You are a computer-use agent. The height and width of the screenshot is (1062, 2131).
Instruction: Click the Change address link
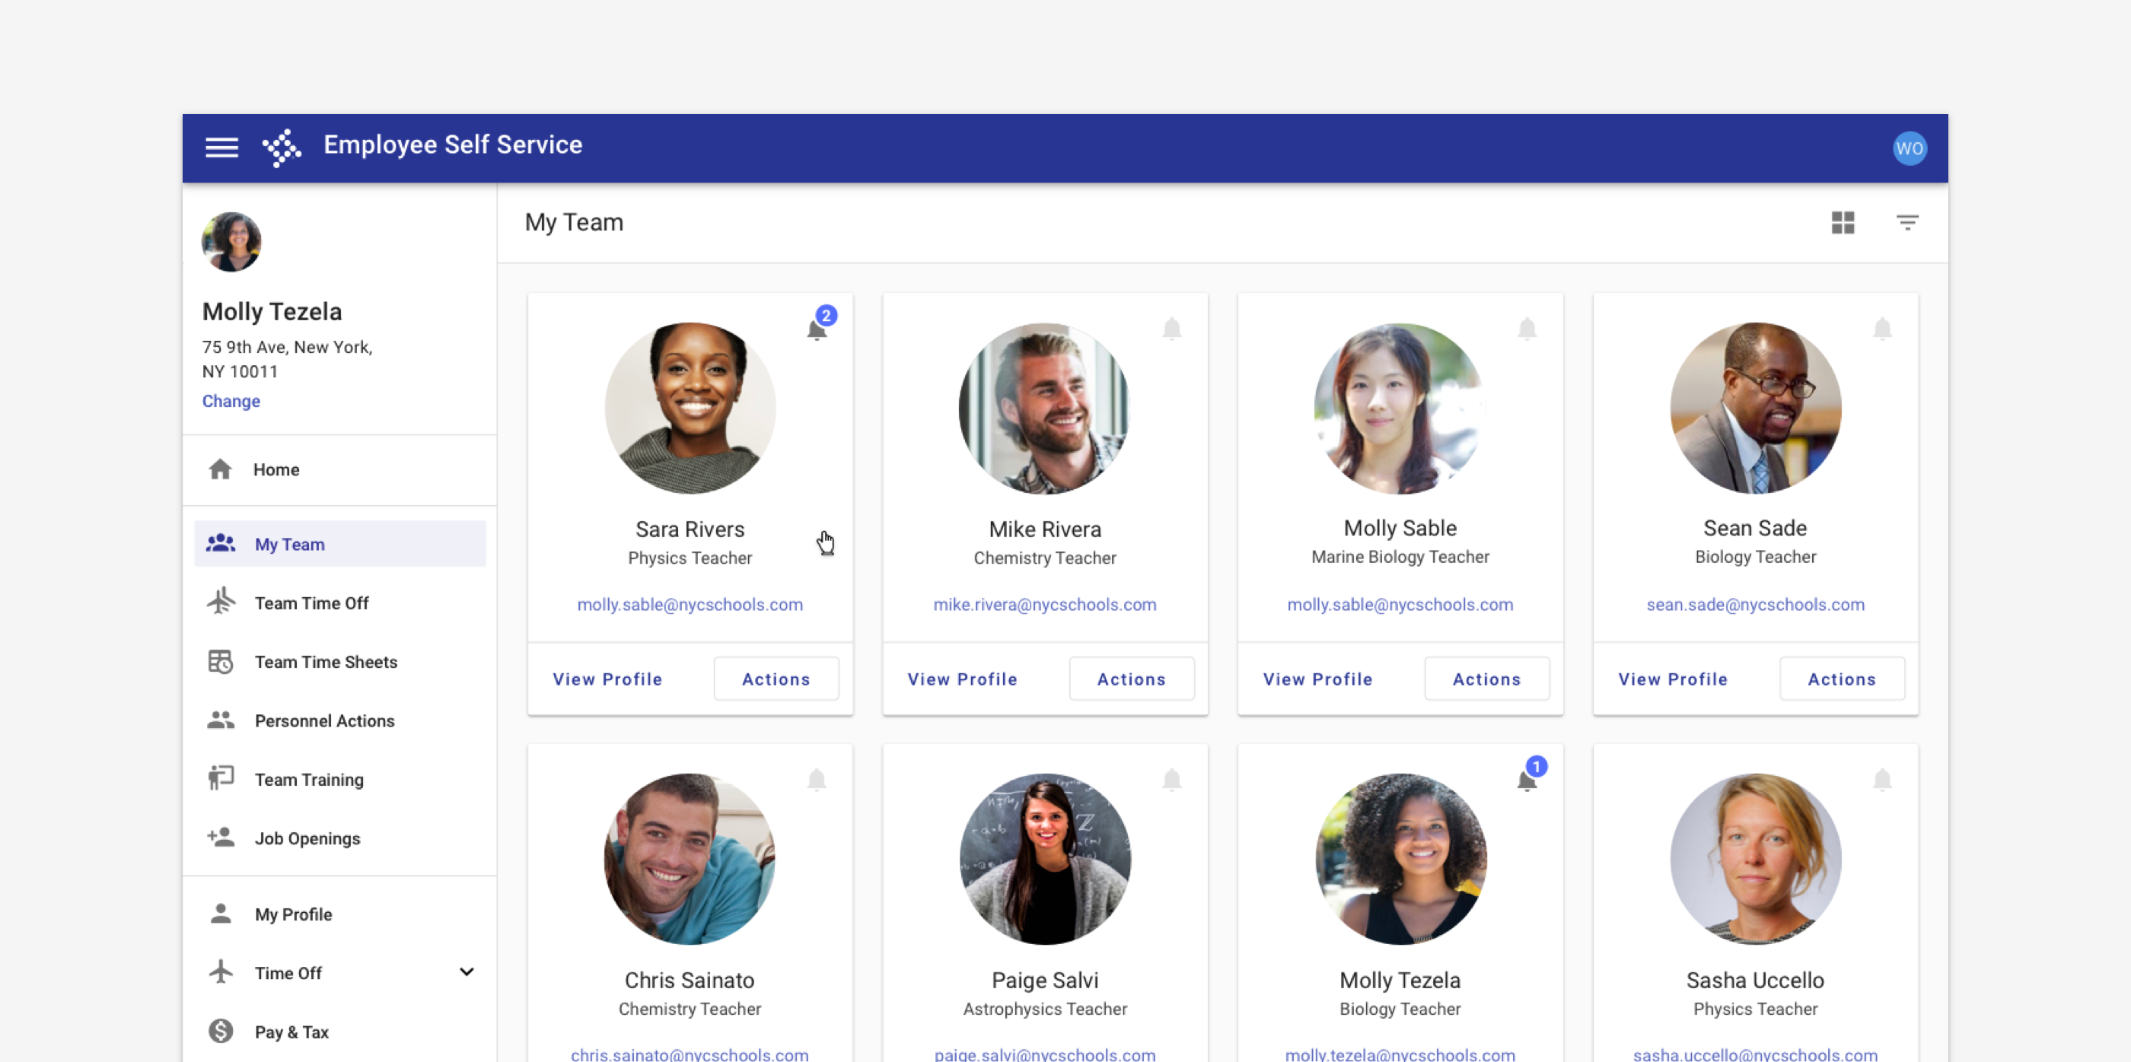231,401
